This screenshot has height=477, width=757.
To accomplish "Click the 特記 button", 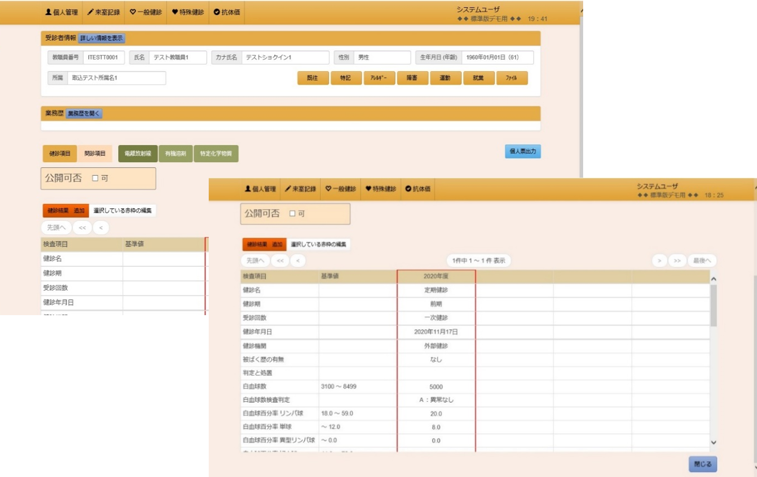I will coord(346,78).
